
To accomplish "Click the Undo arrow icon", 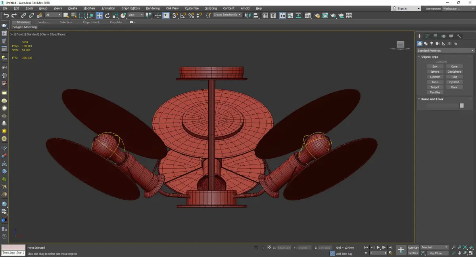I will tap(6, 15).
